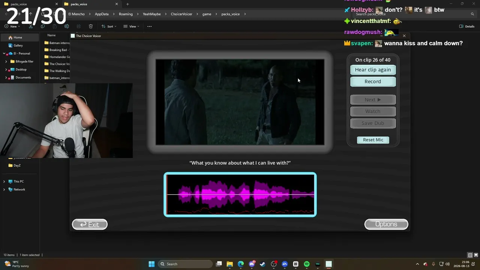Viewport: 480px width, 270px height.
Task: Toggle the Details pane in Explorer
Action: coord(467,26)
